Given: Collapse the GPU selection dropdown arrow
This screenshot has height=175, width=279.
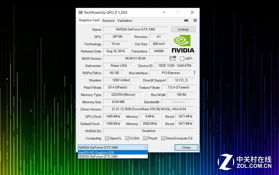Looking at the screenshot, I should point(145,148).
